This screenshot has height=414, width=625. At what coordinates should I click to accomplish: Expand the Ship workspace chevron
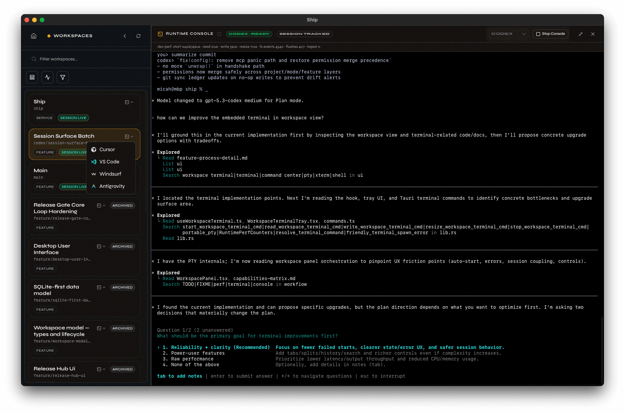pyautogui.click(x=132, y=102)
